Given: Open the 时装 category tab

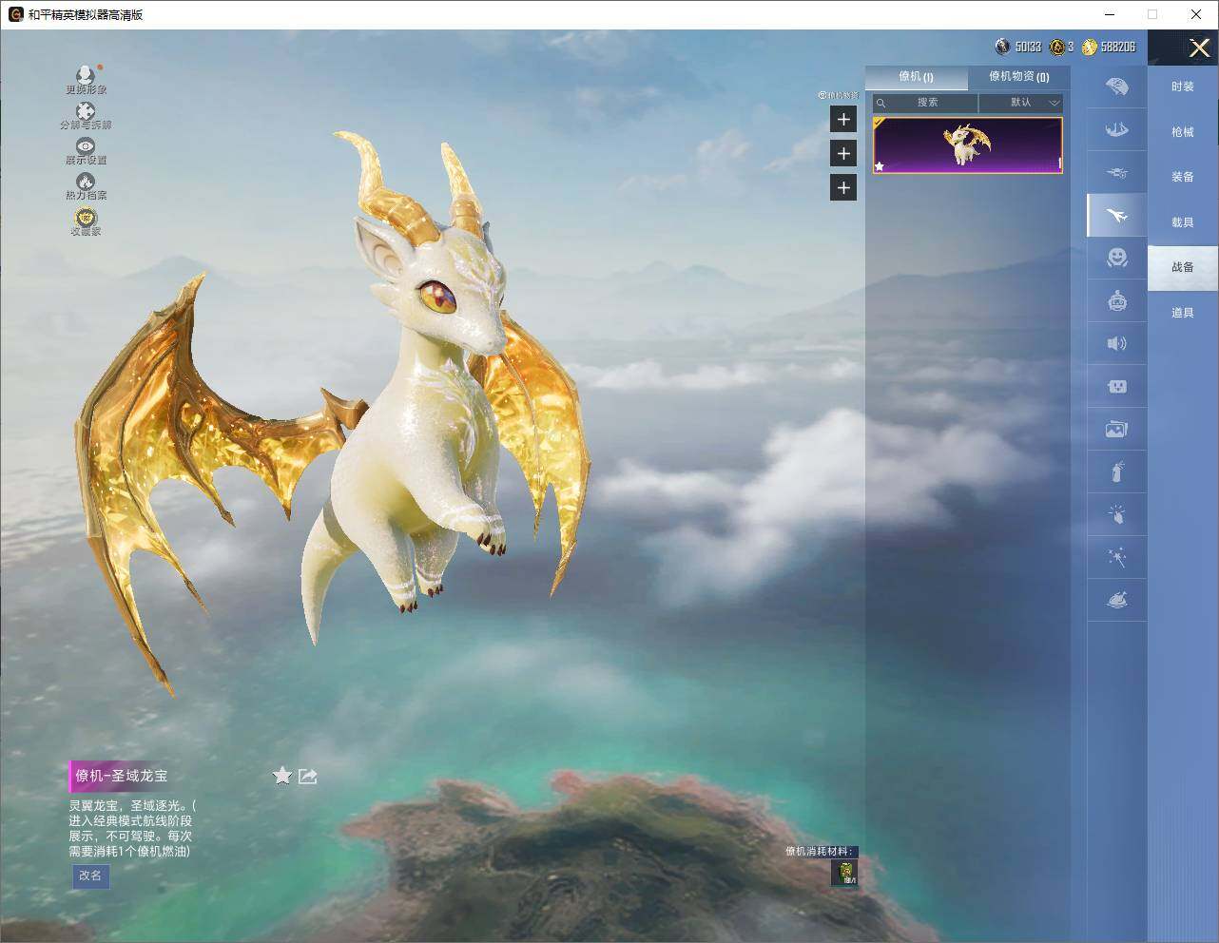Looking at the screenshot, I should (1183, 87).
